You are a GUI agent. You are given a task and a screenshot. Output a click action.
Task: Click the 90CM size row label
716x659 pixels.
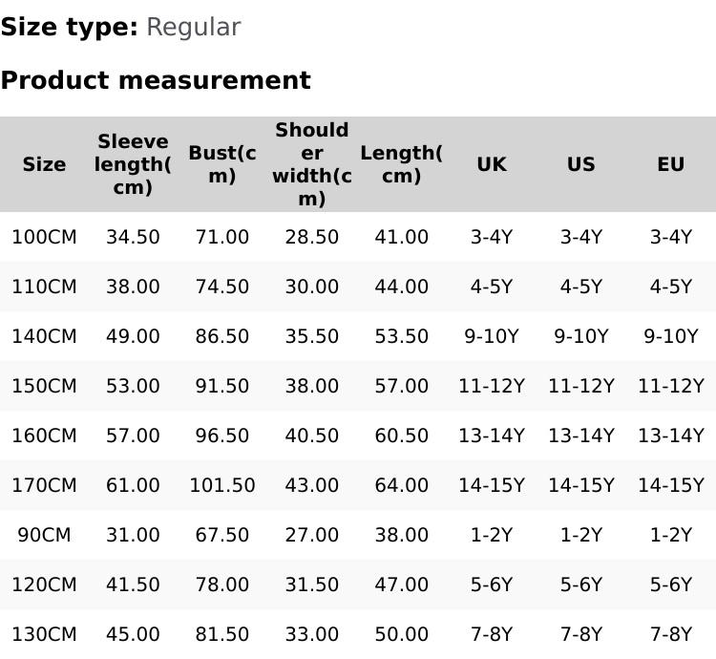click(44, 535)
